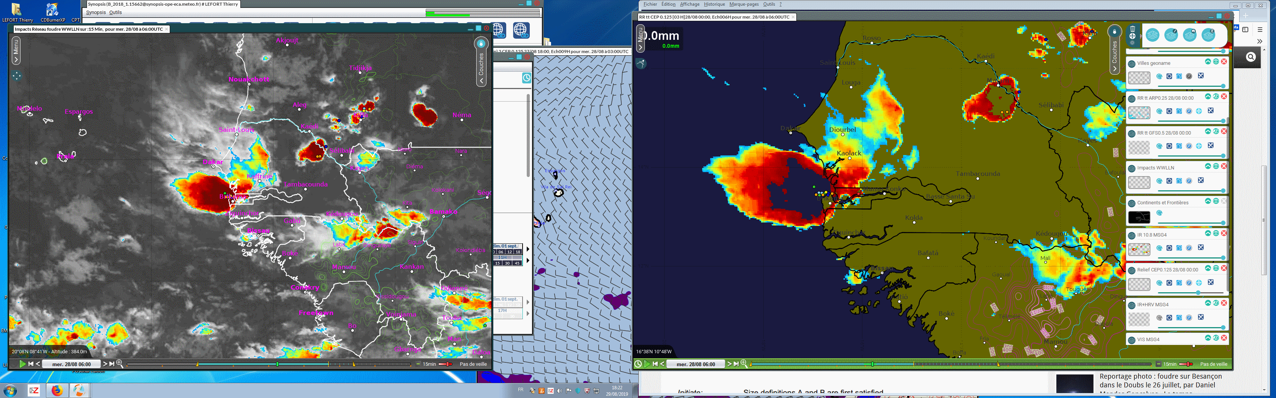The height and width of the screenshot is (398, 1276).
Task: Expand the Menu tab in the right map
Action: point(640,38)
